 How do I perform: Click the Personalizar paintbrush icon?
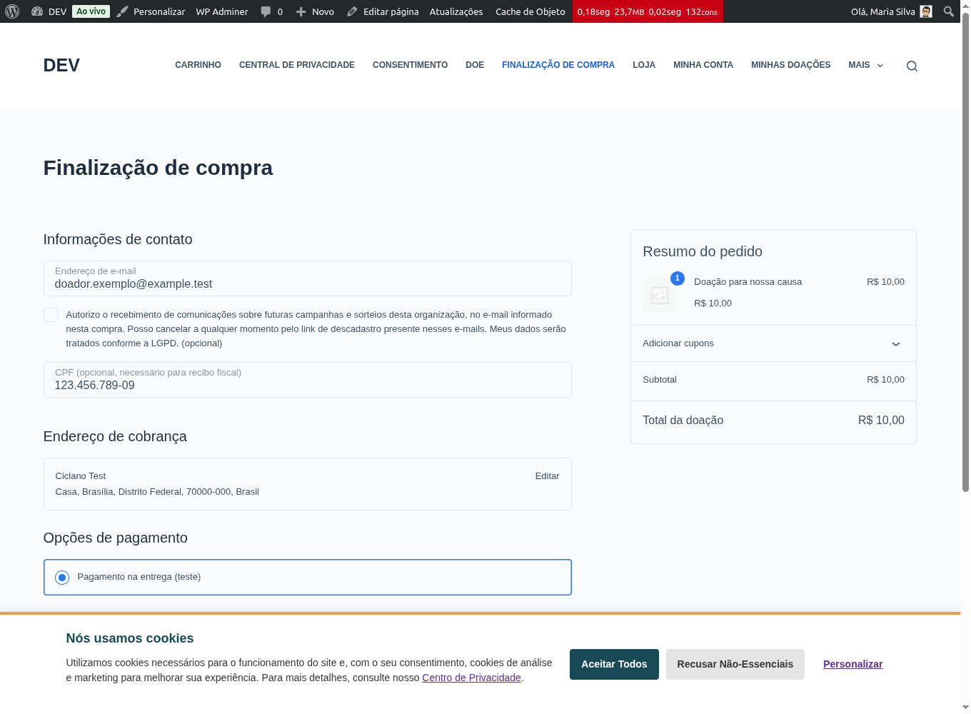point(122,11)
